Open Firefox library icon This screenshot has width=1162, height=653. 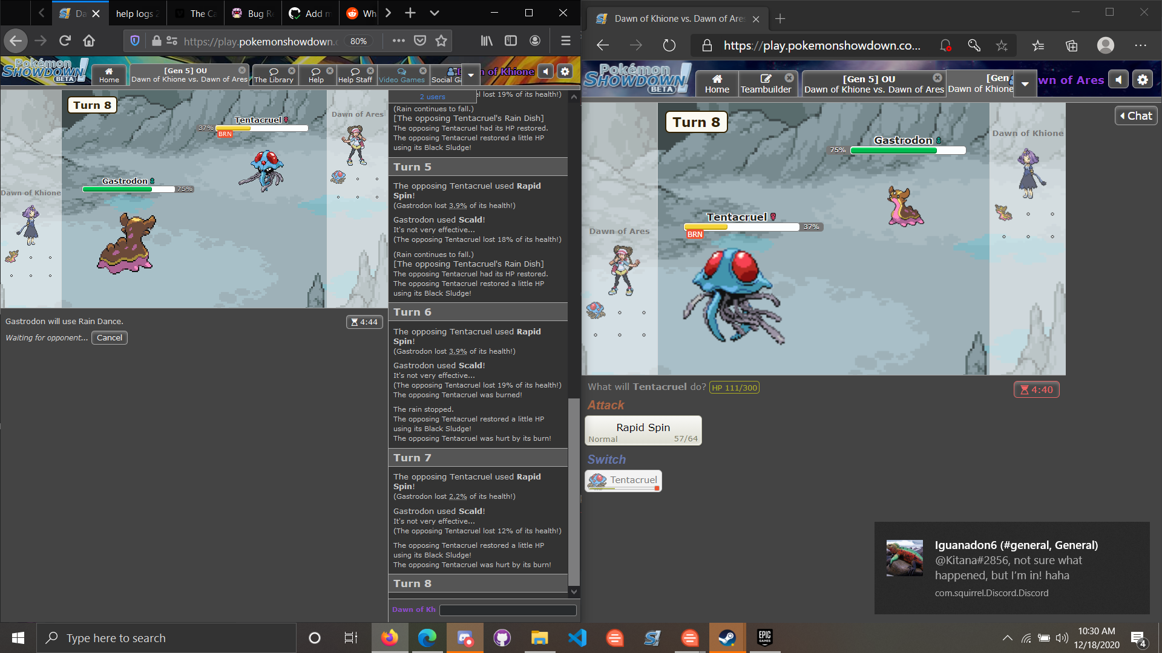487,41
